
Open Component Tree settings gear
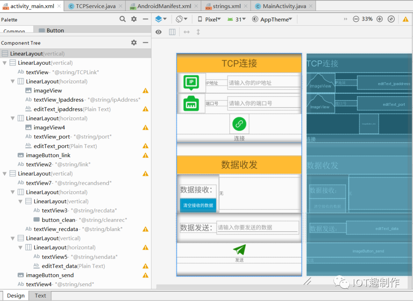(134, 42)
